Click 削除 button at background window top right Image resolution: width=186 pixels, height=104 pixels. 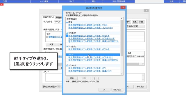pyautogui.click(x=141, y=22)
